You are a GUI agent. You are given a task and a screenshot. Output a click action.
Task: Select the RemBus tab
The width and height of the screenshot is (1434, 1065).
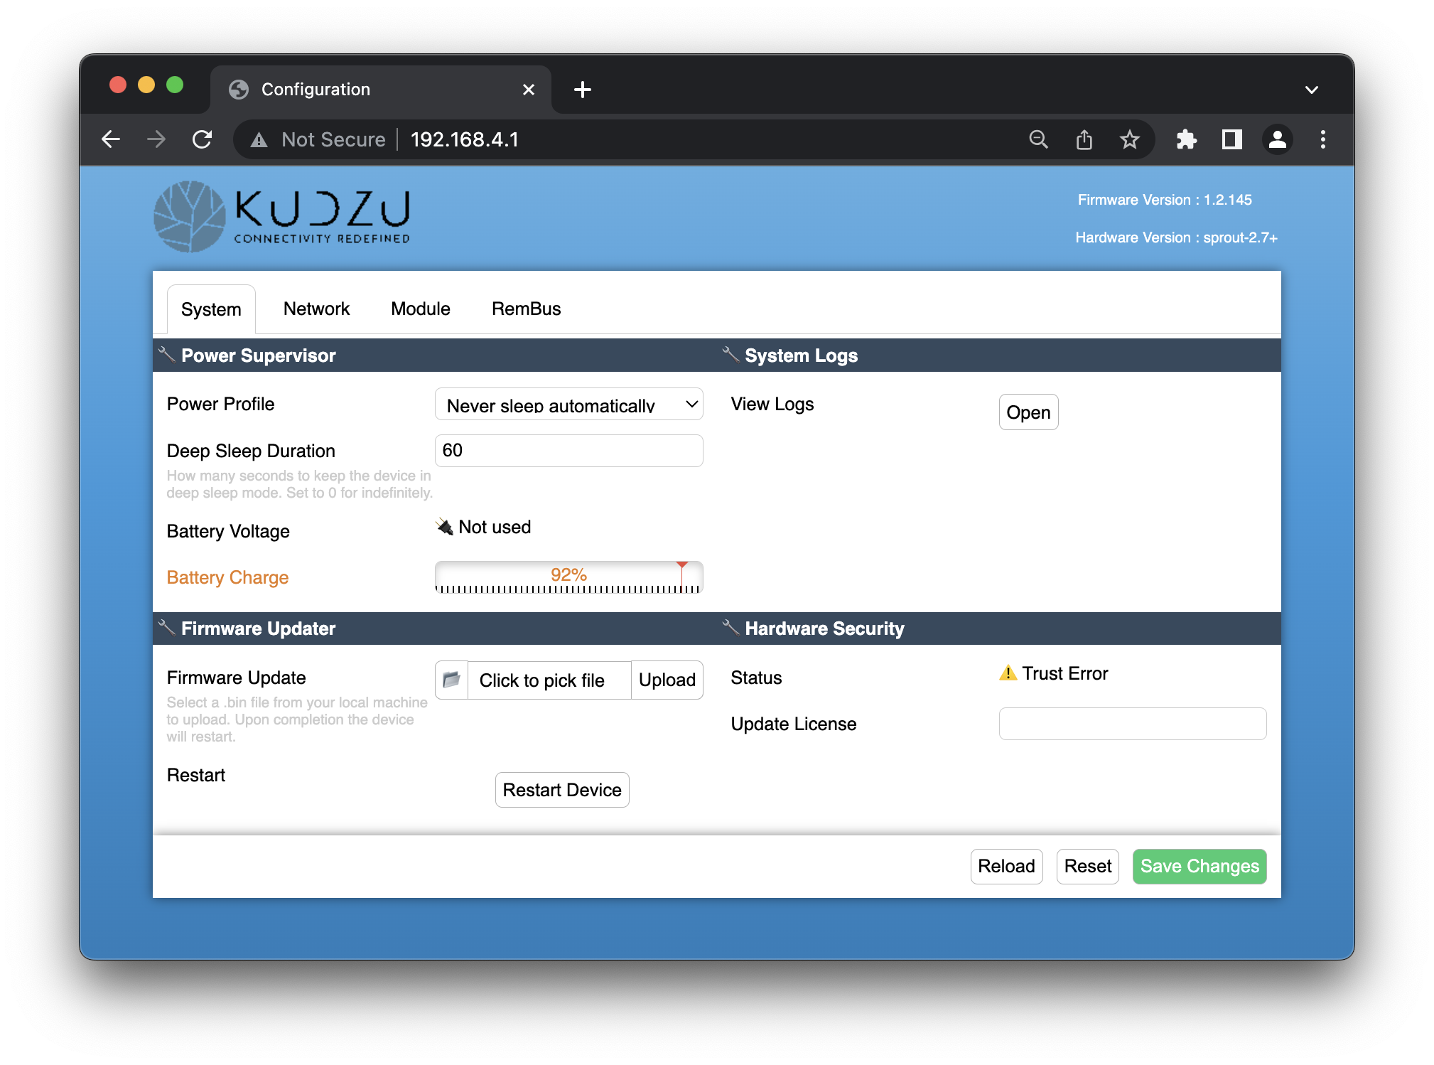(x=525, y=308)
